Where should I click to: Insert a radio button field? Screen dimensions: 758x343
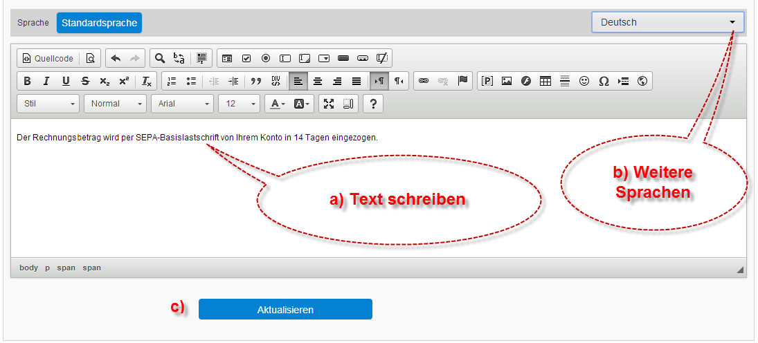(265, 59)
